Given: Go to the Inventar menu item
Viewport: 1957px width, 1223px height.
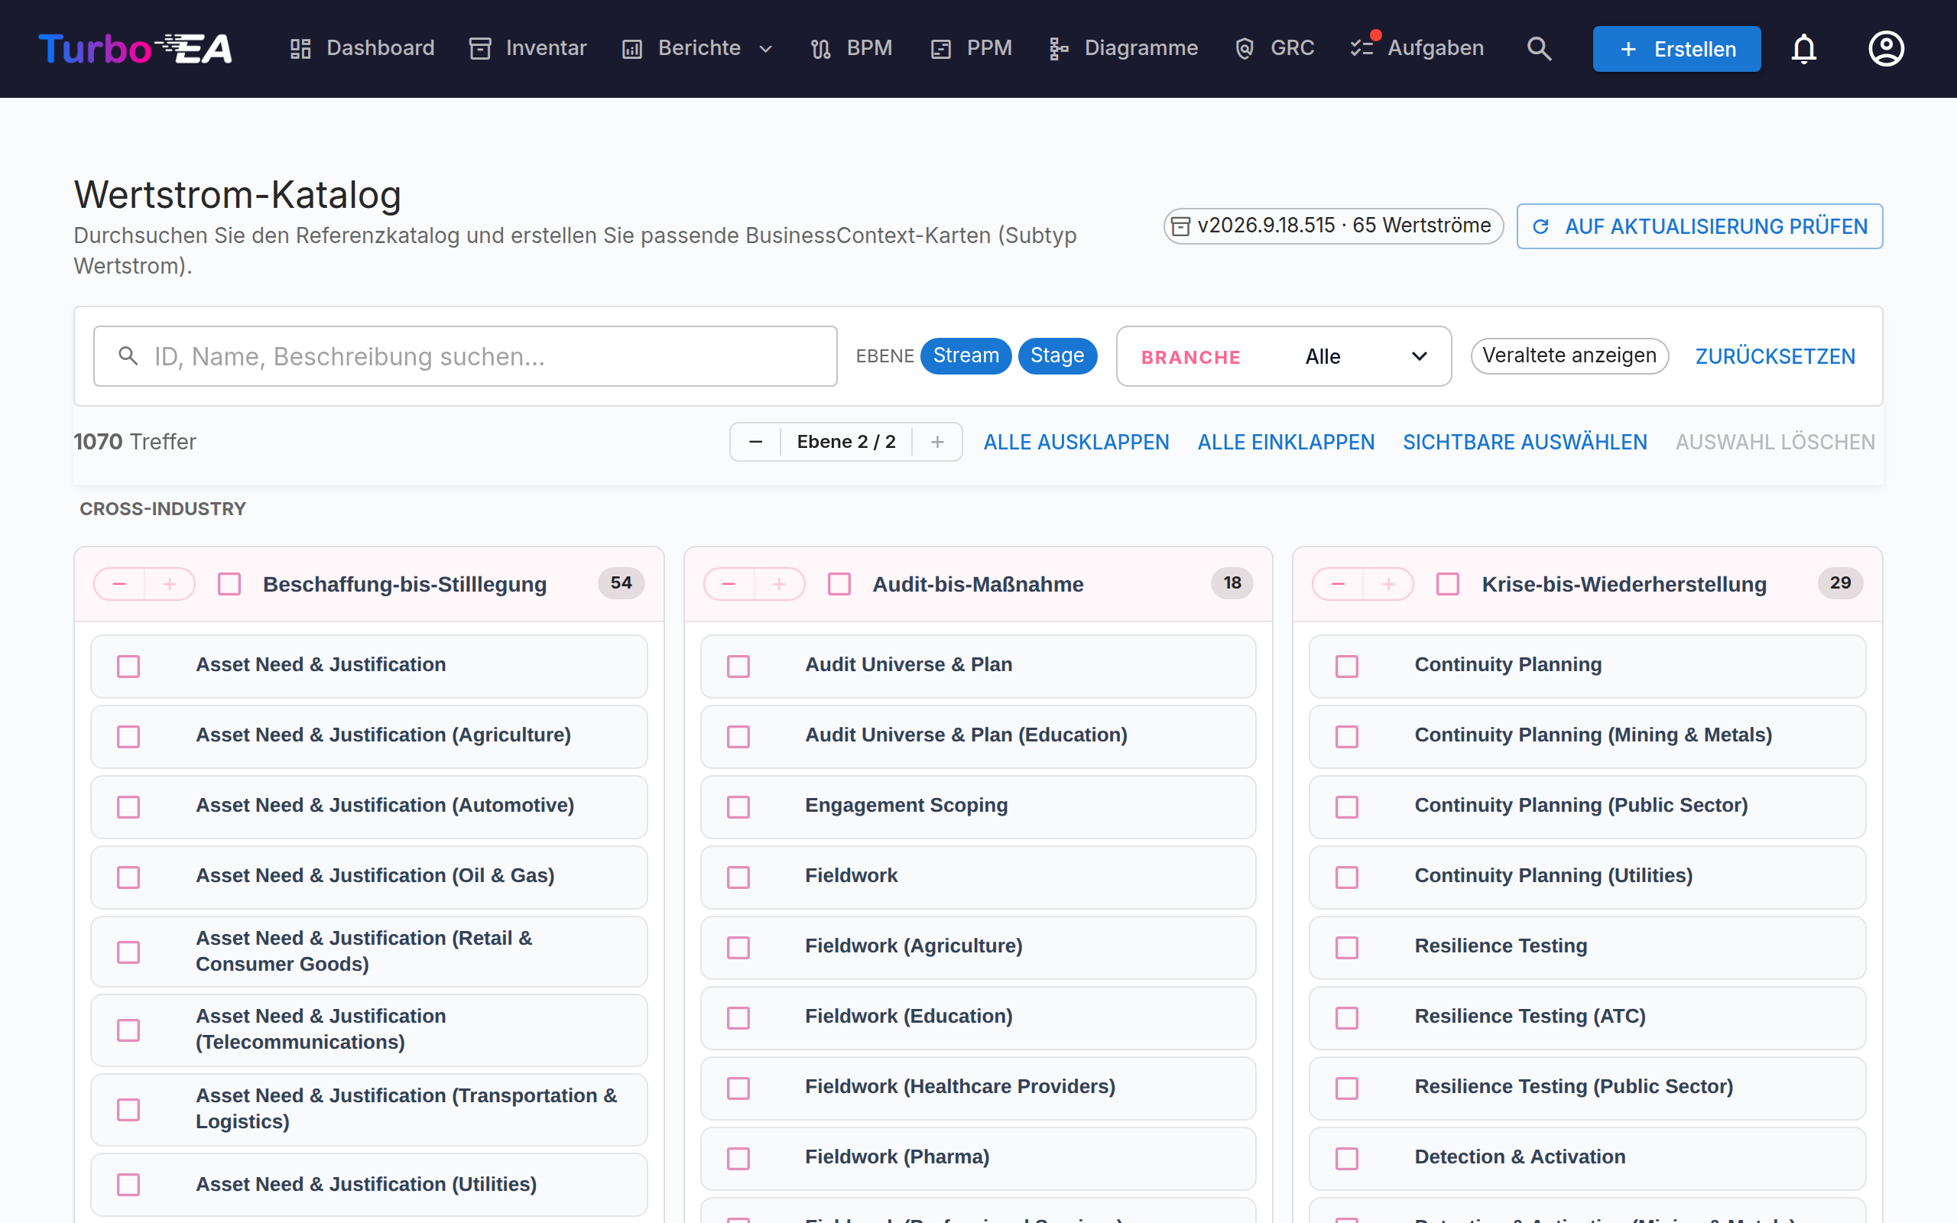Looking at the screenshot, I should (x=529, y=48).
